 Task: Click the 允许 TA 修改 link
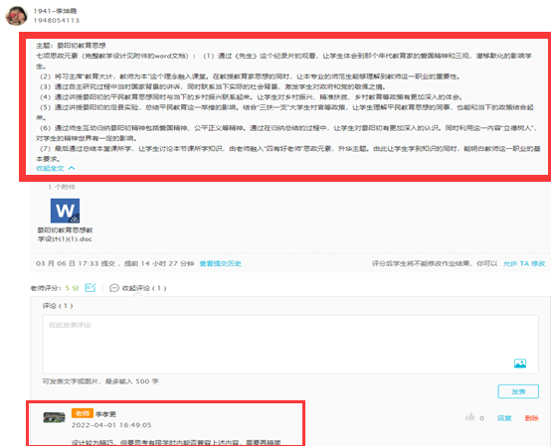(524, 263)
